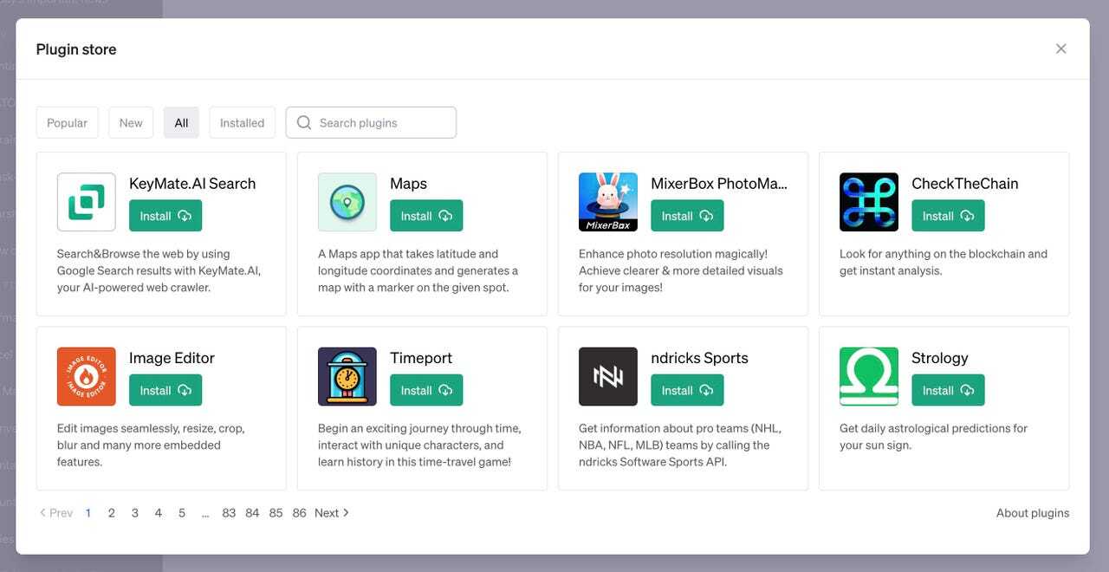Switch to the Popular filter tab
Image resolution: width=1109 pixels, height=572 pixels.
tap(67, 123)
